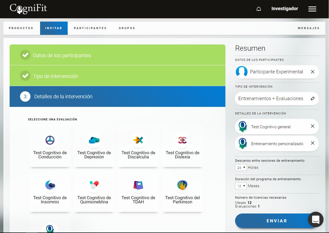Click the Número de licencias necesarias text
The width and height of the screenshot is (329, 233).
coord(261,197)
